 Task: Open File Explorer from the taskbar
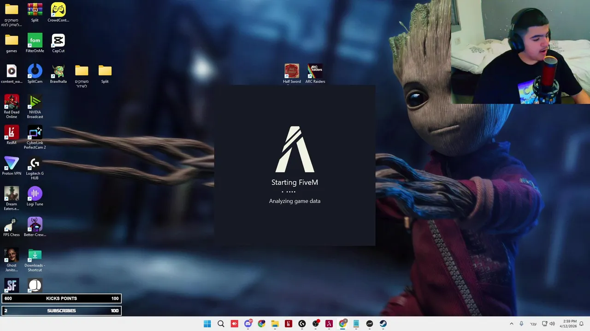click(275, 324)
